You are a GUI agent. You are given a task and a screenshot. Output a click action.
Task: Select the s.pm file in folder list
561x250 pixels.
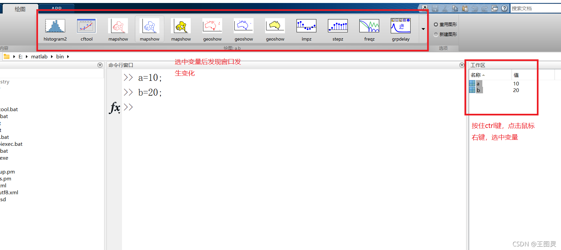6,179
